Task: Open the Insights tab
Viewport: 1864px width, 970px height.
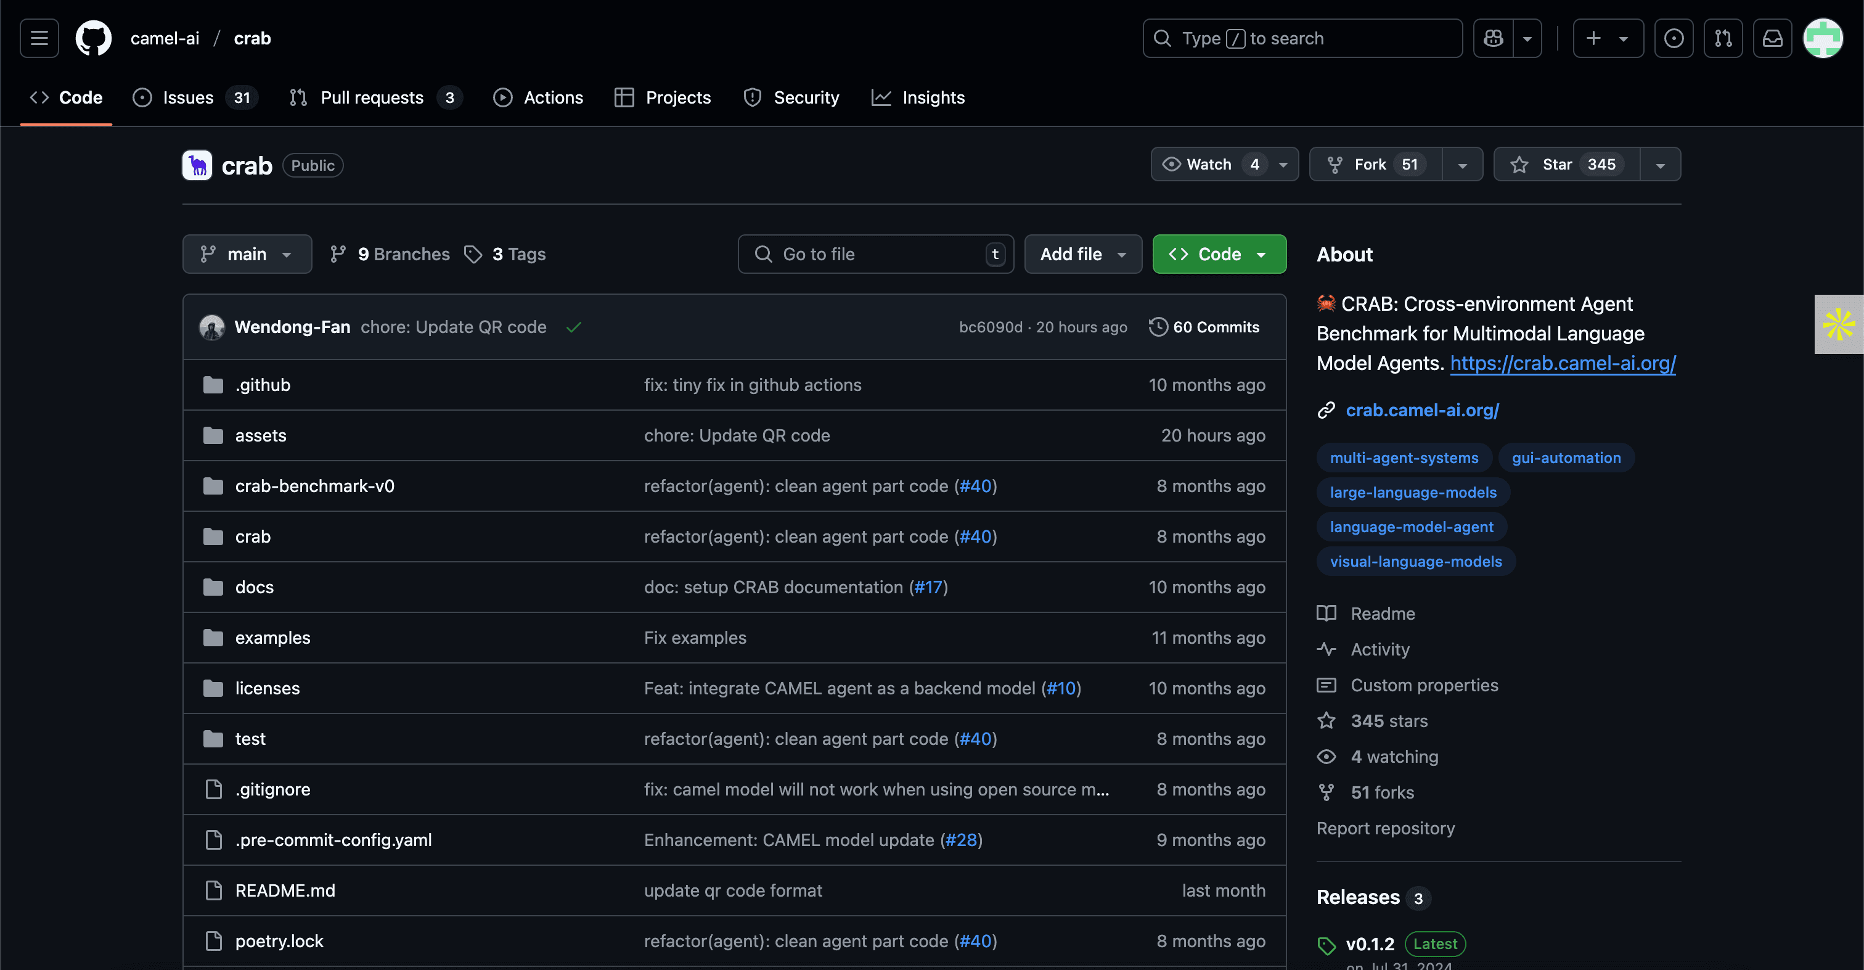Action: click(x=918, y=97)
